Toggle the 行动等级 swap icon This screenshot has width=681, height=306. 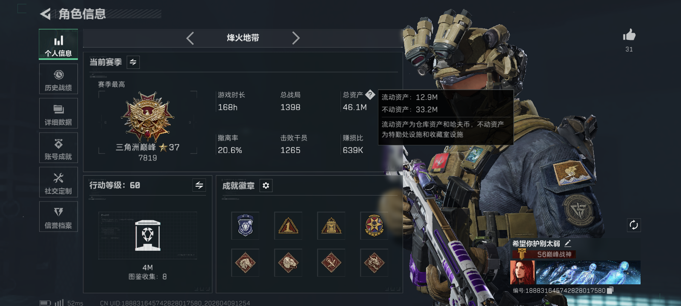[x=199, y=185]
